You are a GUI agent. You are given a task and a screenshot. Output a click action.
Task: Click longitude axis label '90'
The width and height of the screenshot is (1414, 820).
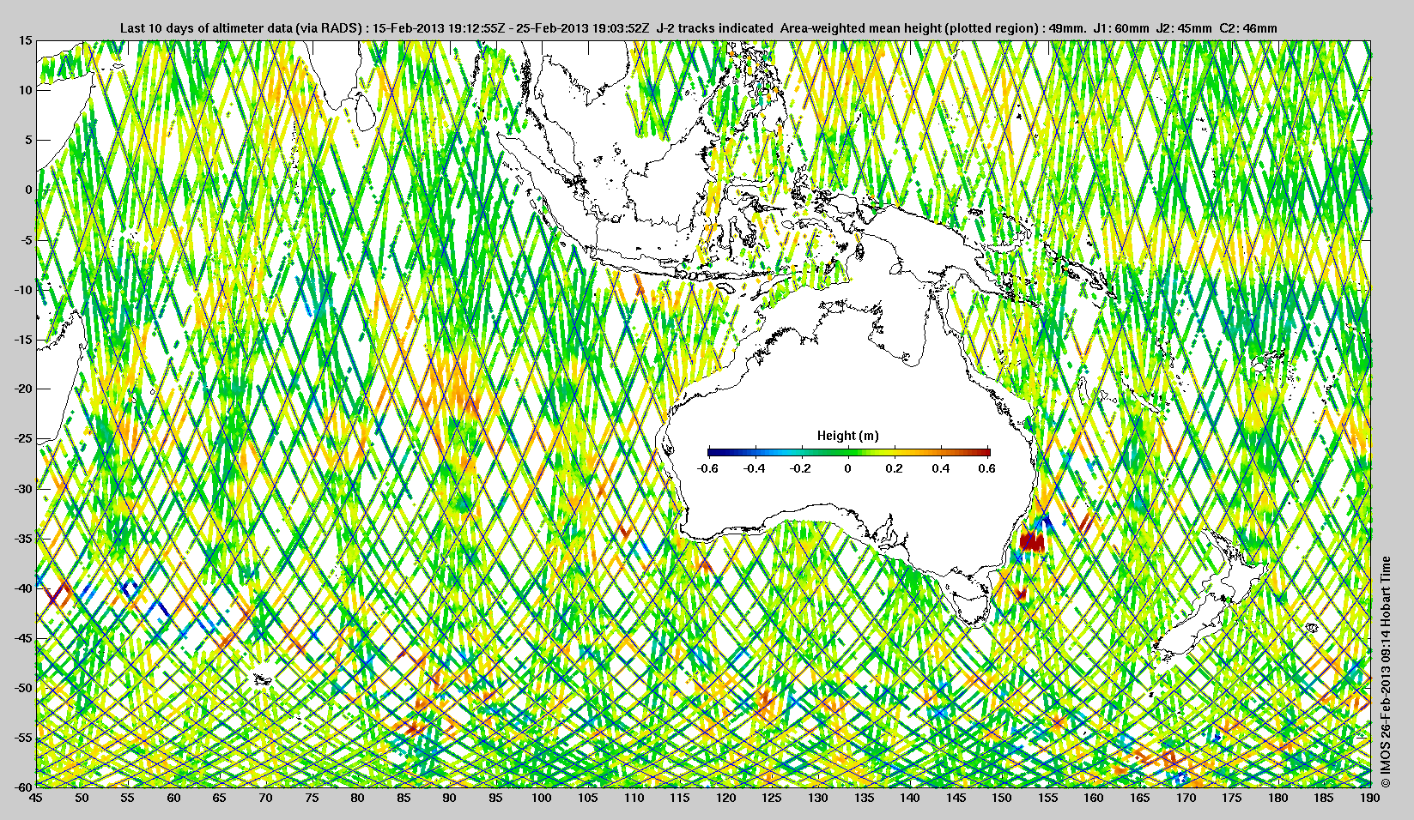450,798
